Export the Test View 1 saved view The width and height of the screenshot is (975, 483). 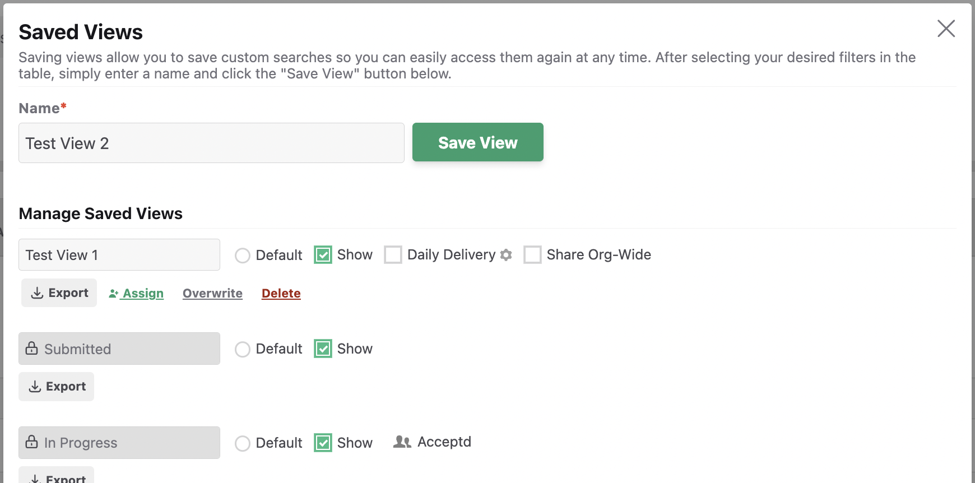[x=59, y=292]
